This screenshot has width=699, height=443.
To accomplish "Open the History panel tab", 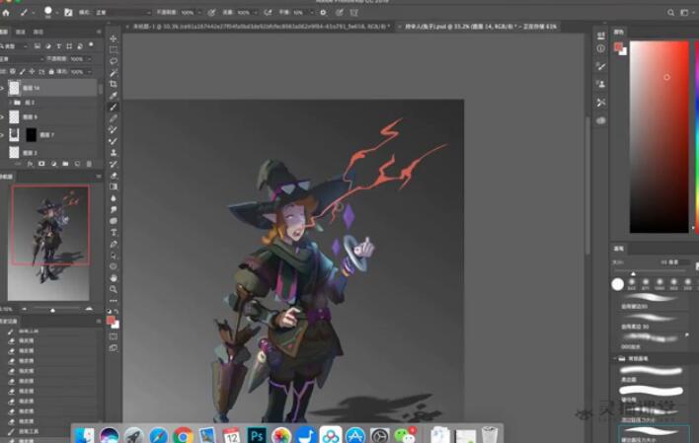I will click(8, 321).
